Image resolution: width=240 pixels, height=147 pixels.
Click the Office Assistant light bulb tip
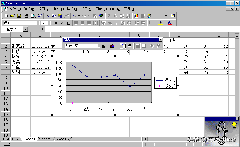click(234, 125)
